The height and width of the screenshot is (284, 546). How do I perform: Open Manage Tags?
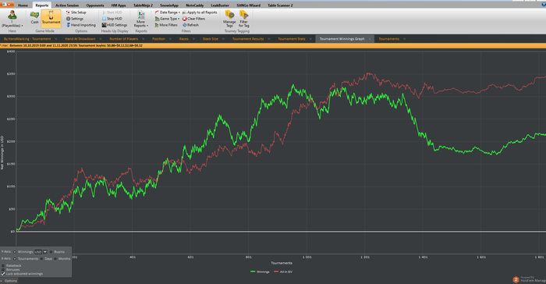[229, 19]
